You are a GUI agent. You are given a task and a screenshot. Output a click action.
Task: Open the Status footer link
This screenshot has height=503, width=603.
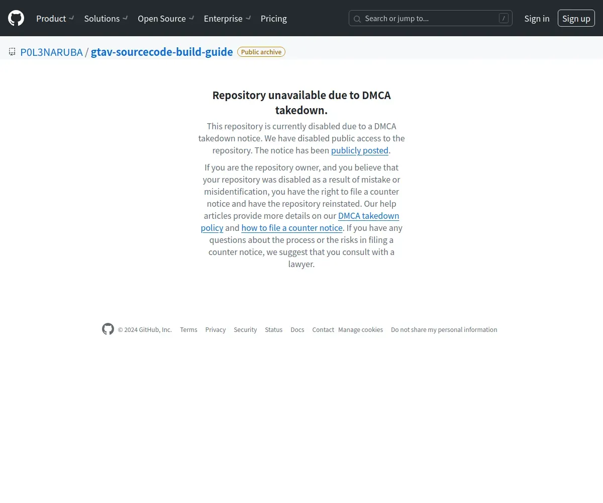(274, 330)
